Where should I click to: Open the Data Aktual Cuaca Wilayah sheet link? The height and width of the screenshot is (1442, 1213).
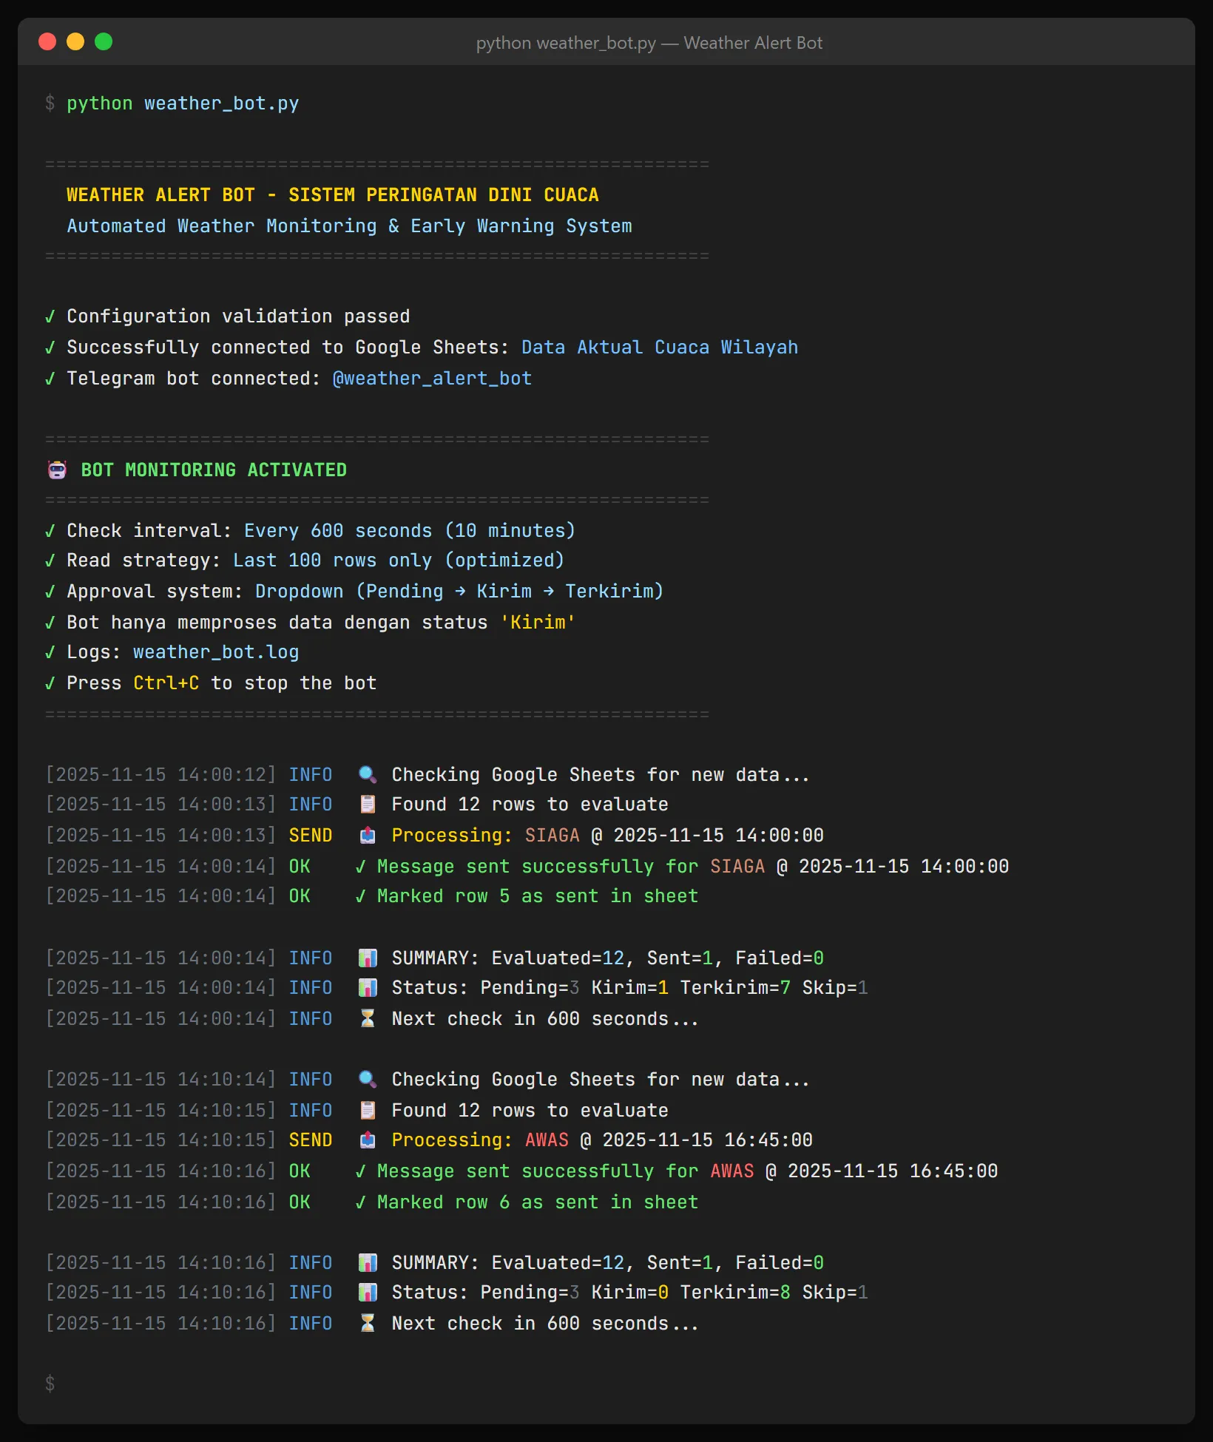pos(658,347)
